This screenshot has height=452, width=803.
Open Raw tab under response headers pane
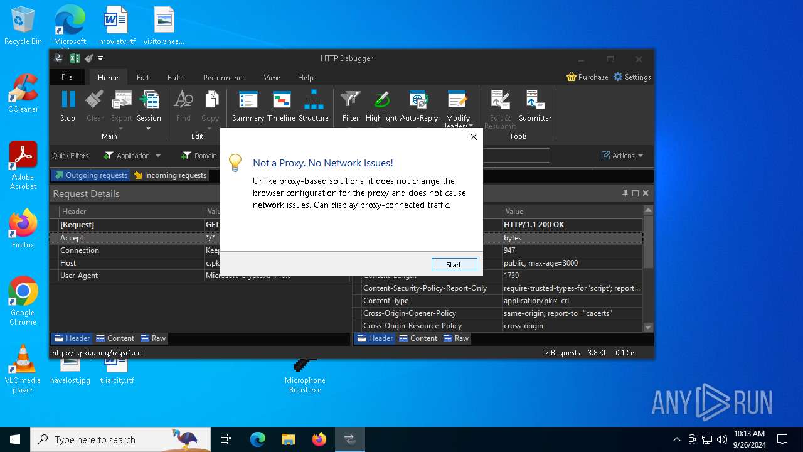coord(456,338)
